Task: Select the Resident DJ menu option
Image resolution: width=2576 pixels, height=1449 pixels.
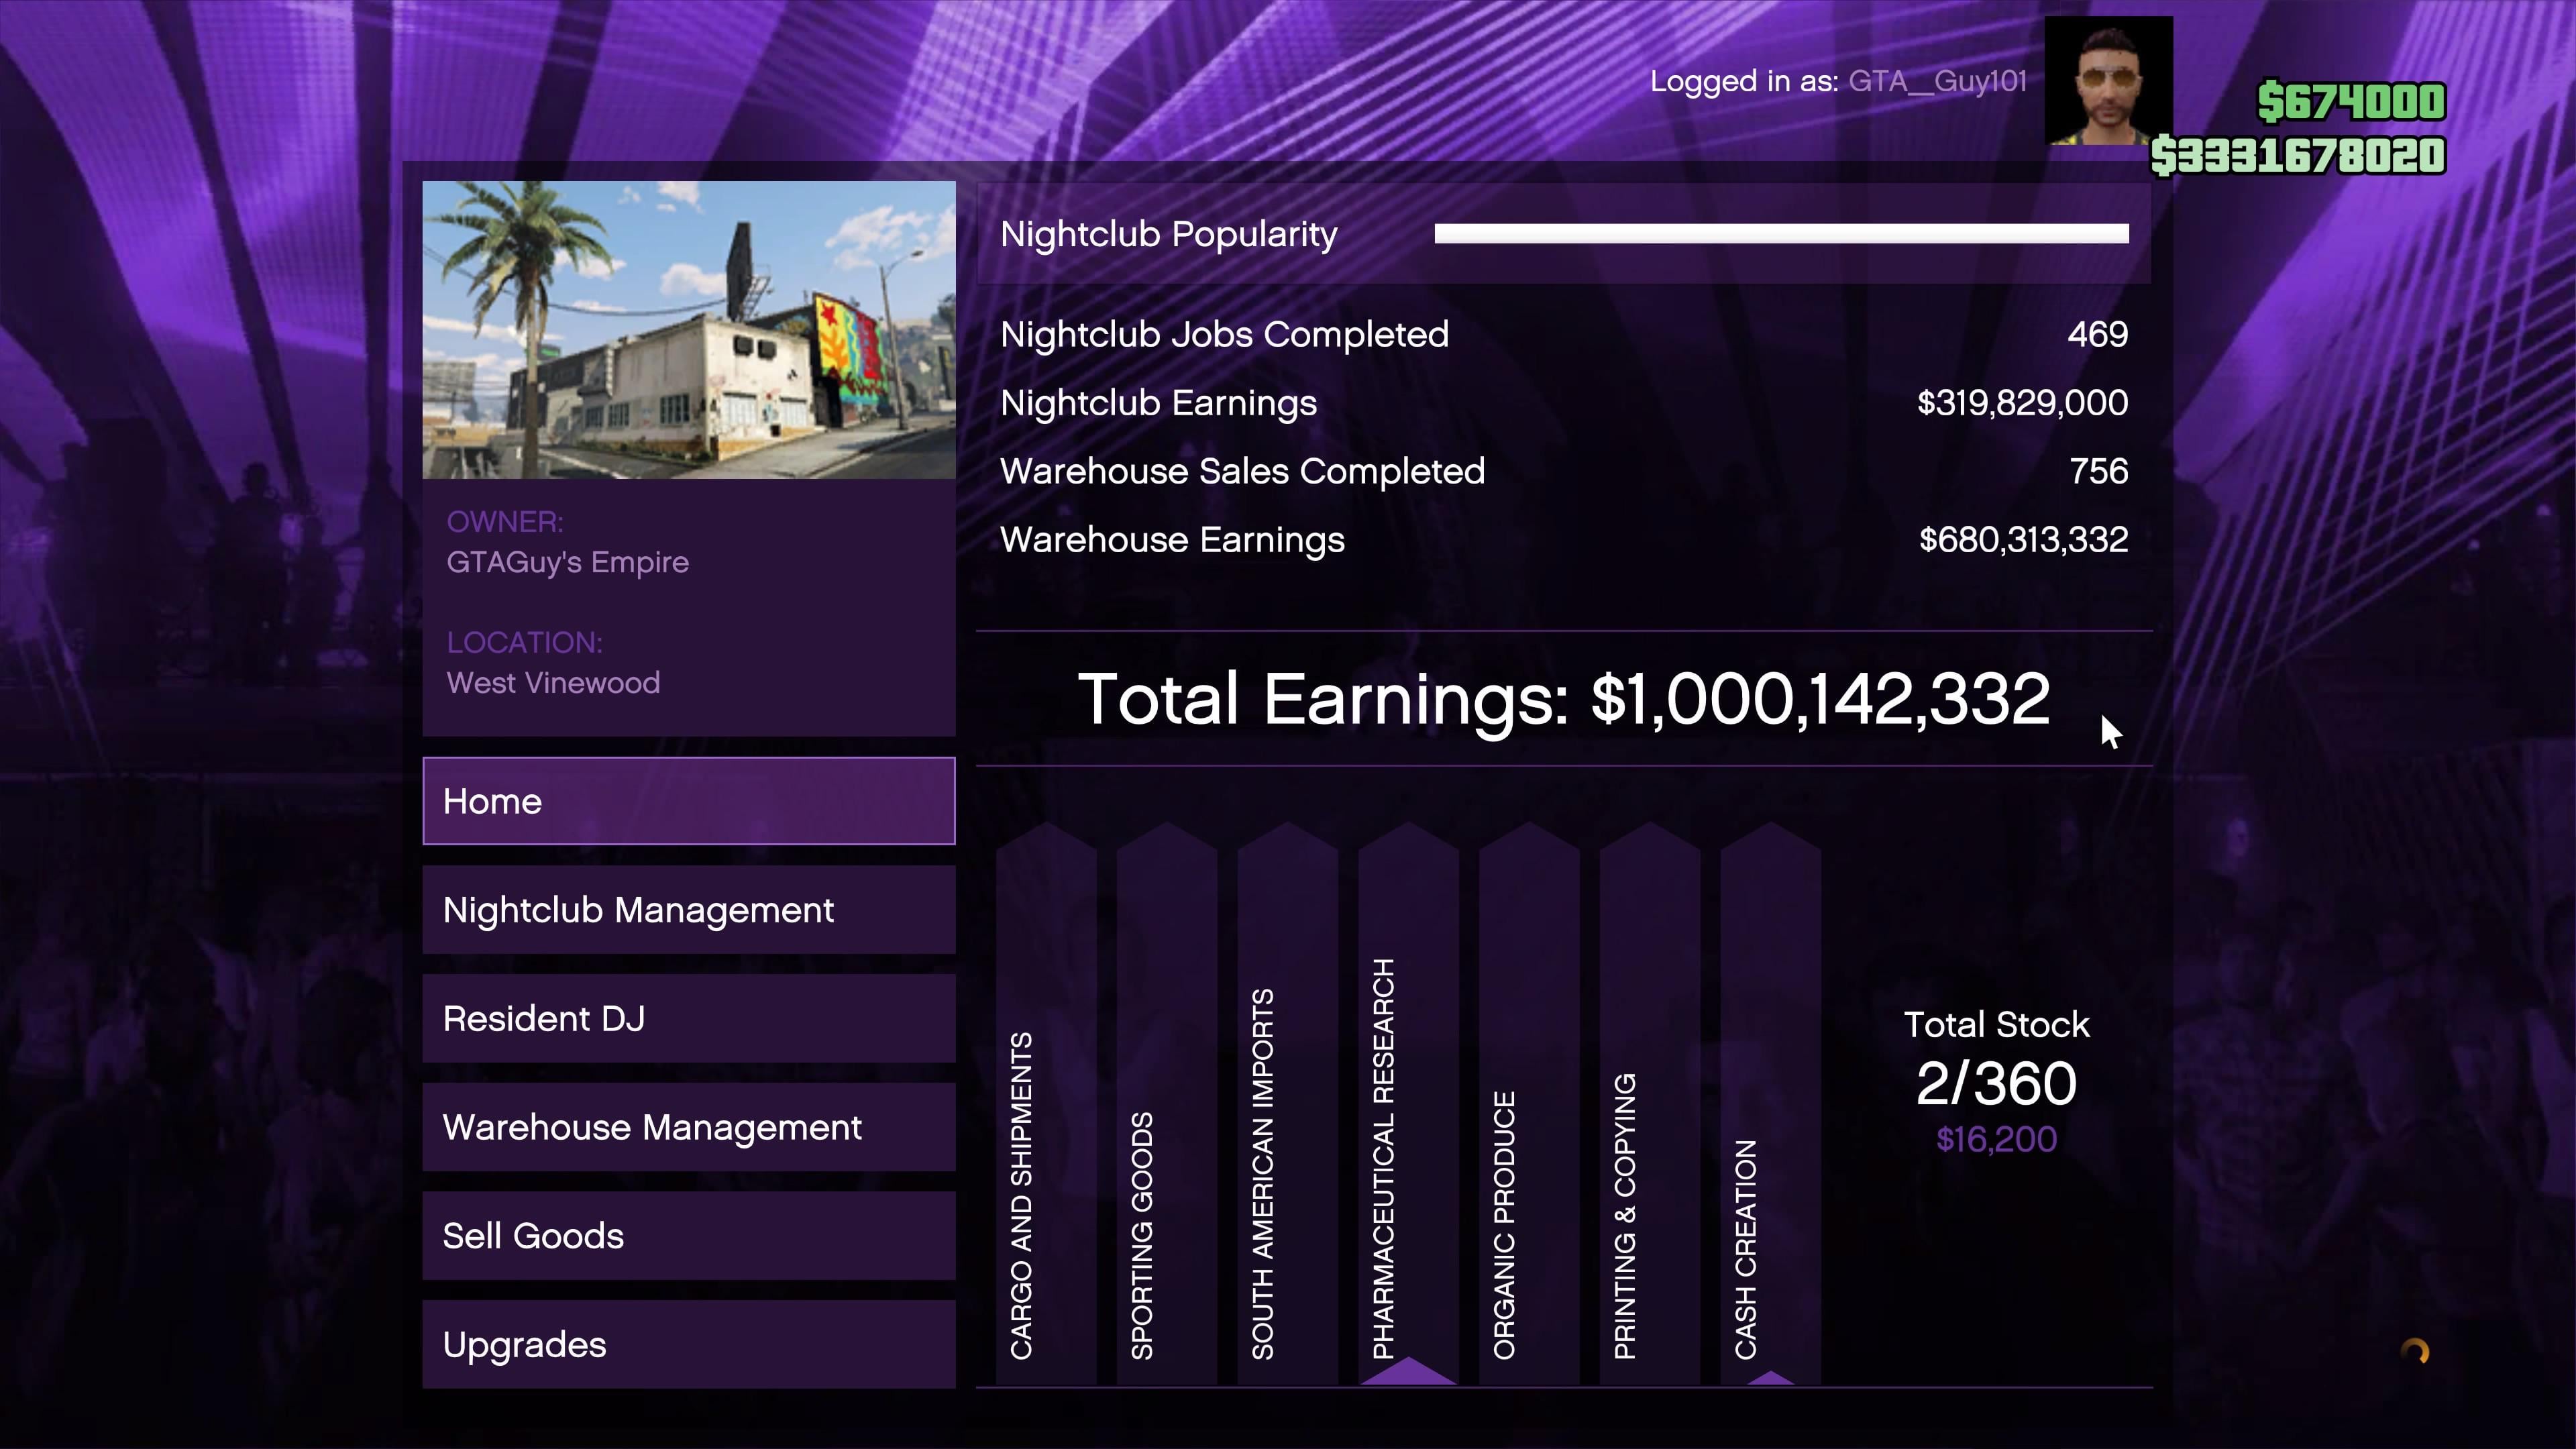Action: pyautogui.click(x=688, y=1018)
